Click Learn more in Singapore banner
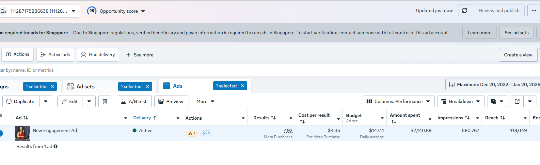The image size is (540, 165). tap(479, 33)
